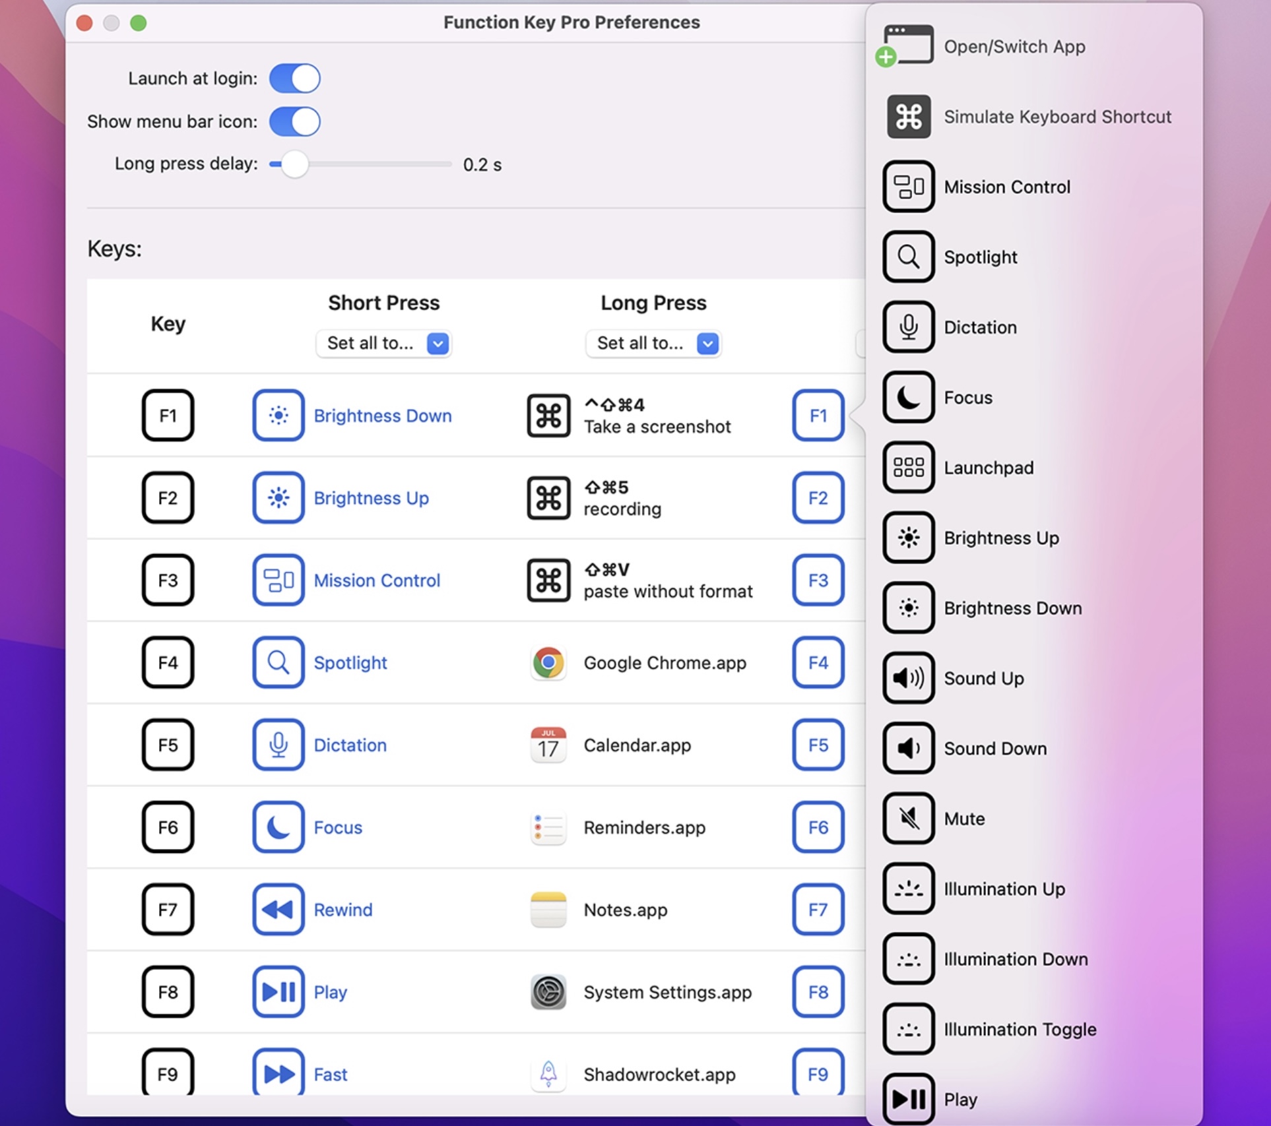
Task: Select Sound Up from the action menu
Action: pyautogui.click(x=983, y=678)
